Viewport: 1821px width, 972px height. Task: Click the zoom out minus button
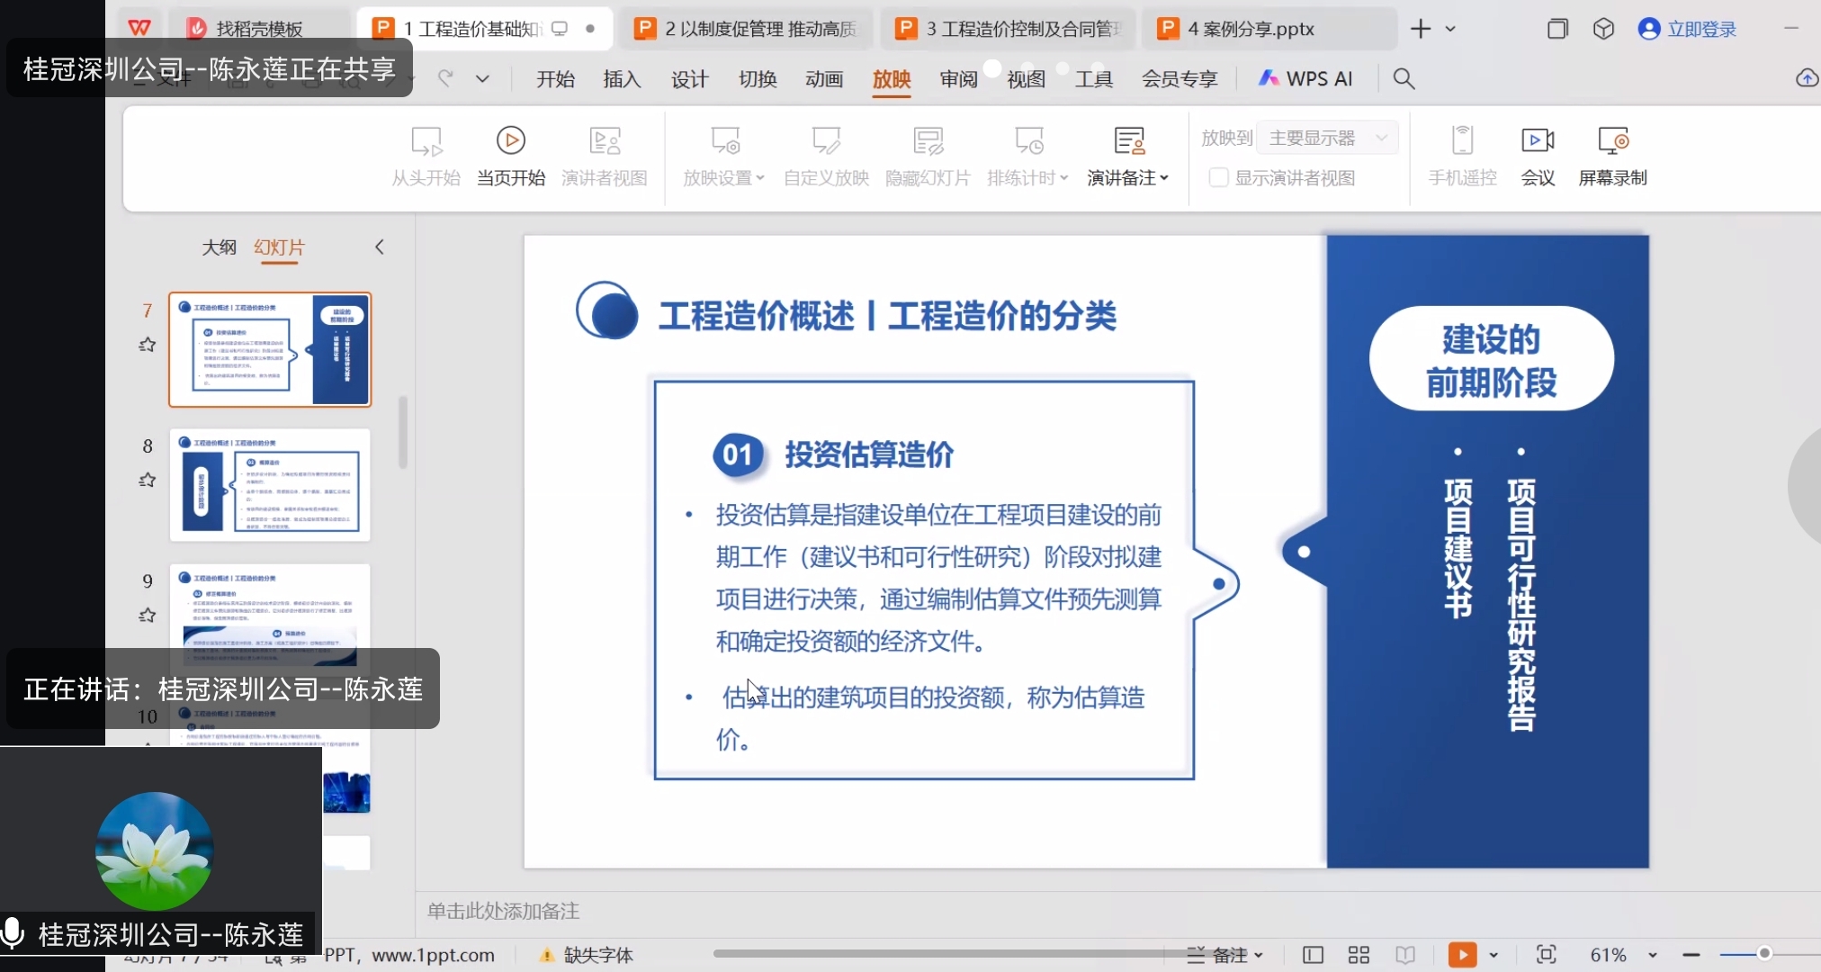tap(1691, 955)
